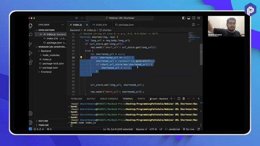Switch to the index.js editor tab
Screen dimensions: 260x146
pos(77,25)
